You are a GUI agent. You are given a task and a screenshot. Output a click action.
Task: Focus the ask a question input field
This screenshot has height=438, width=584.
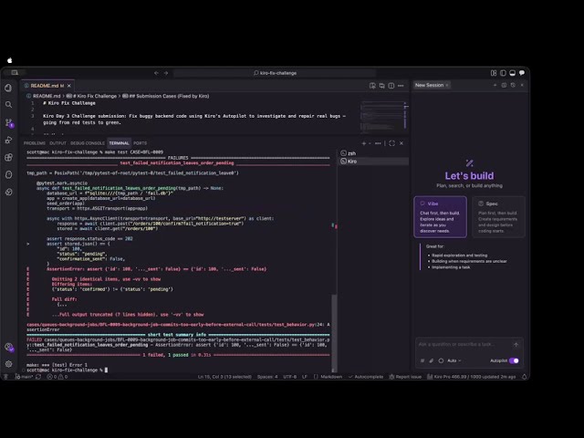click(x=464, y=345)
